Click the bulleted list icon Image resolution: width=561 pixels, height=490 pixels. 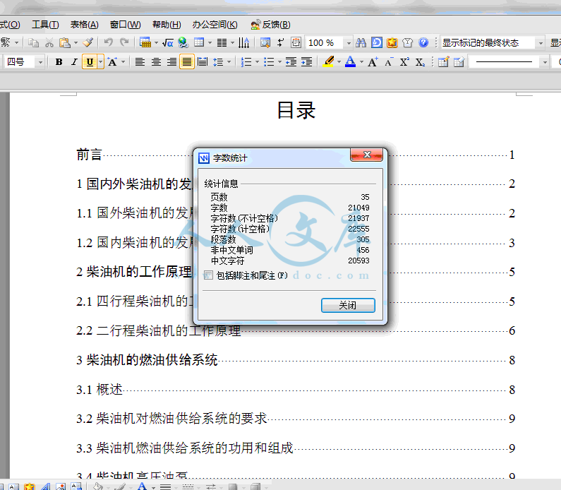269,62
